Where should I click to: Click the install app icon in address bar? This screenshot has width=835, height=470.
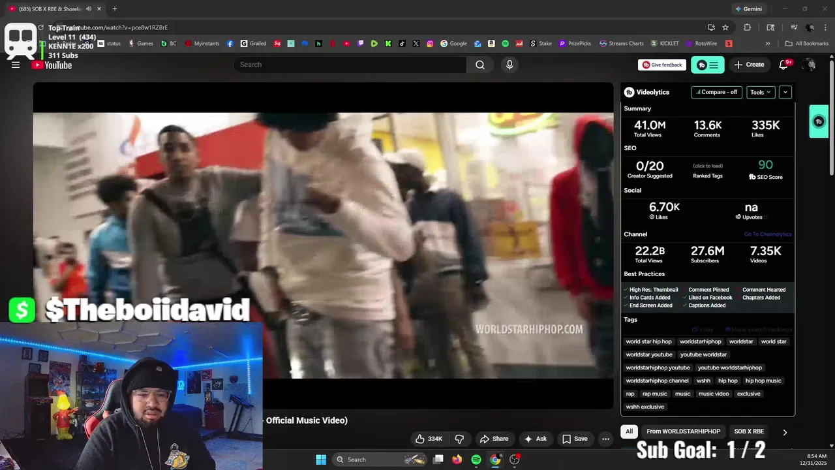pos(711,27)
